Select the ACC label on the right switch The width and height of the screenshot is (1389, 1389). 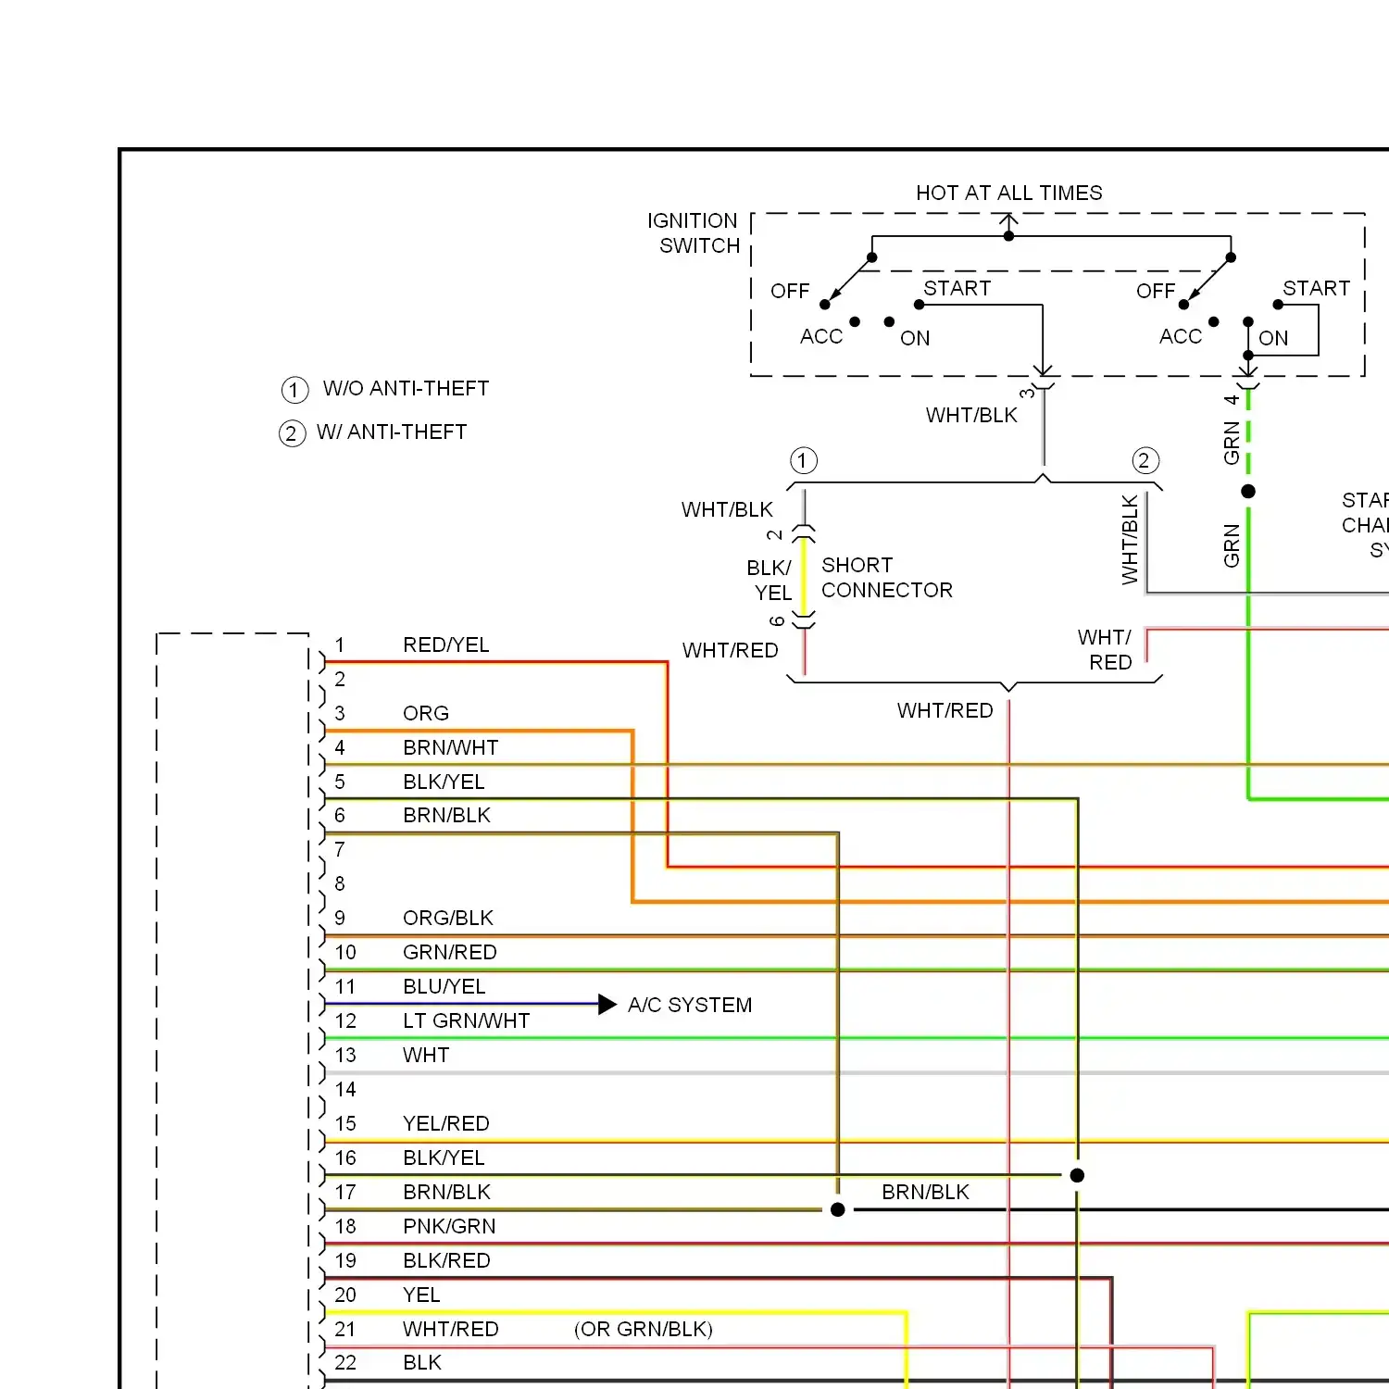[1181, 337]
